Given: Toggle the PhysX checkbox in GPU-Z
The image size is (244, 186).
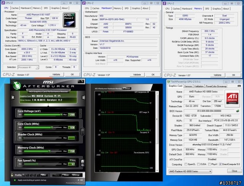Looking at the screenshot, I should click(x=209, y=164).
